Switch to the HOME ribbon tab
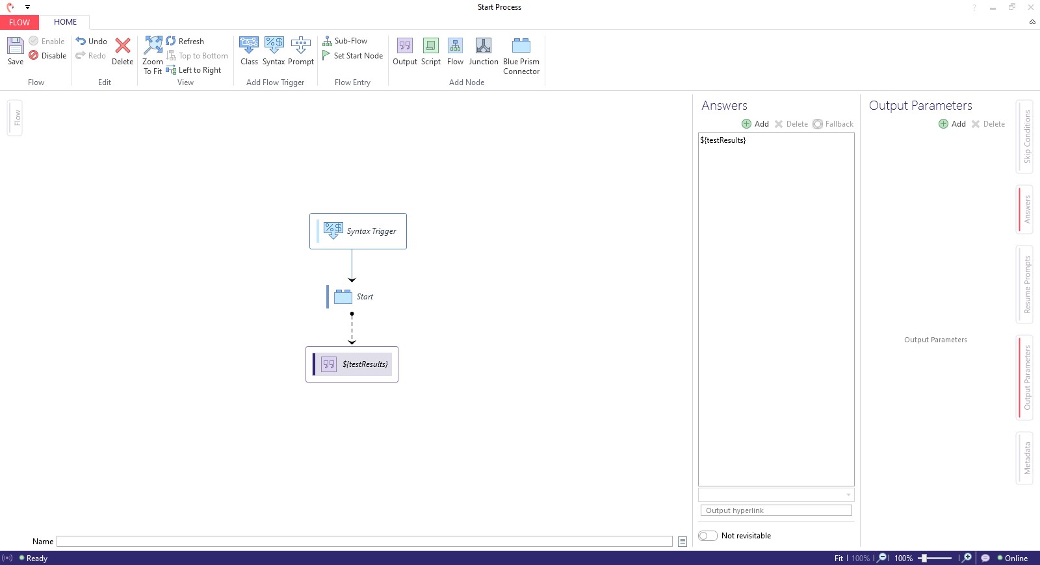 (65, 22)
